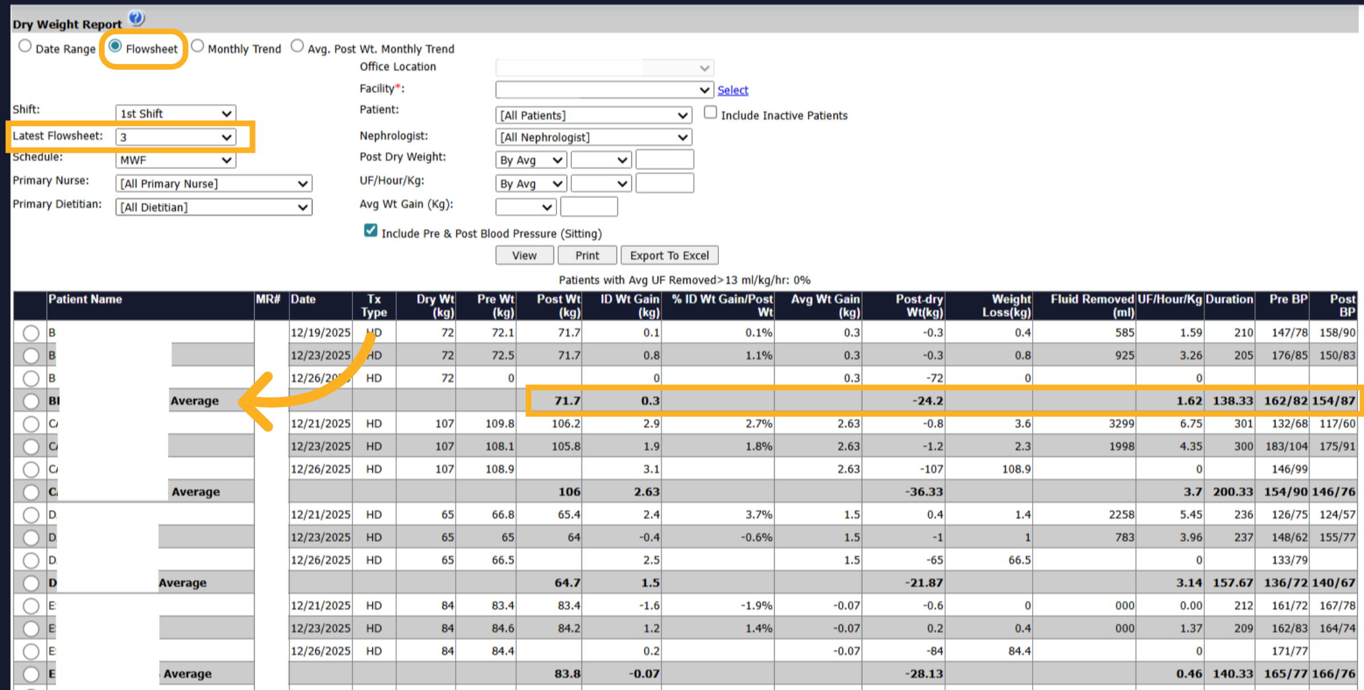
Task: Open the Schedule dropdown showing MWF
Action: 176,160
